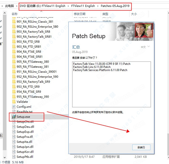The width and height of the screenshot is (169, 164).
Task: Select ReadMe.txt file icon
Action: [x=14, y=111]
